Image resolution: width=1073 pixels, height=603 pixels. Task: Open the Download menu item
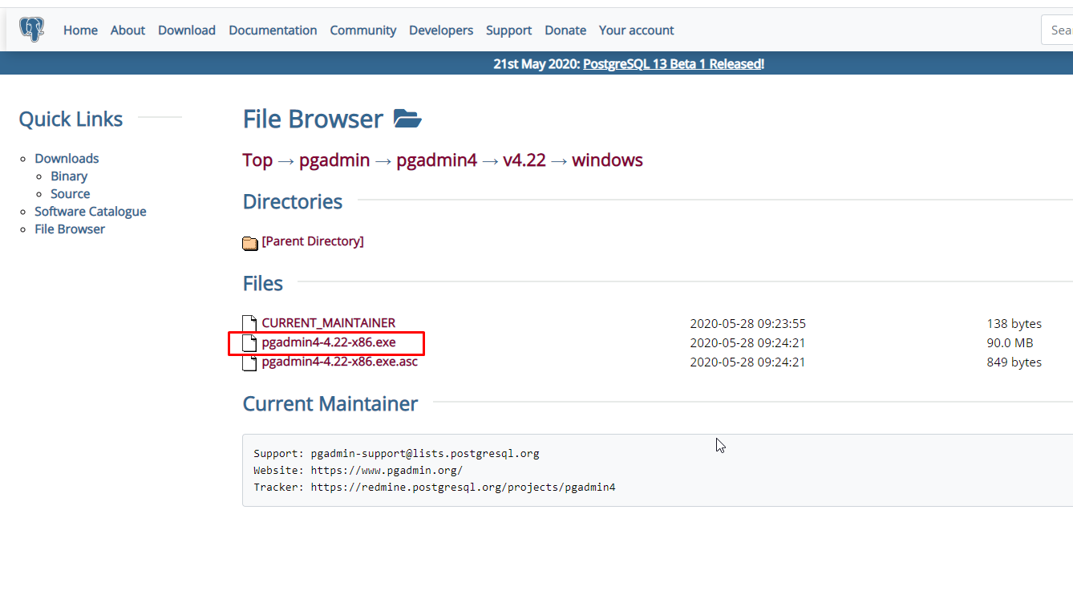[x=187, y=30]
